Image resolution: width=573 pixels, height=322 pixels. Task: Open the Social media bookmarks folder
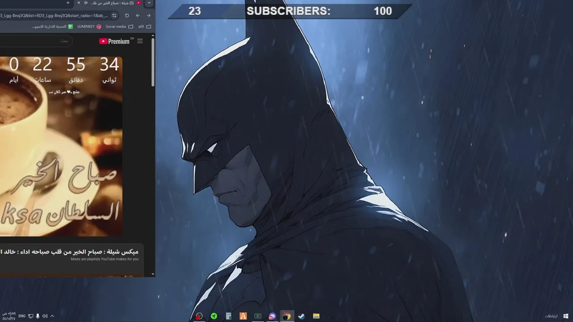click(119, 26)
